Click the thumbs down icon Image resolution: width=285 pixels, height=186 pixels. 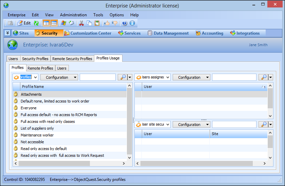(x=115, y=23)
